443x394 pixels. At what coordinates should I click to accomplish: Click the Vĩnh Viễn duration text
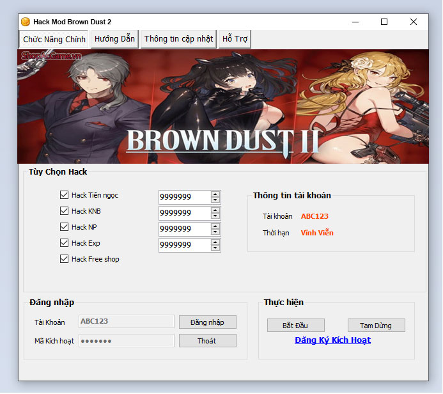click(317, 233)
